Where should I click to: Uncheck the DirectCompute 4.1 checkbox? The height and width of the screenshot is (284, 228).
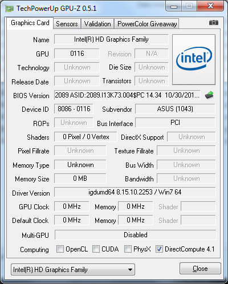(159, 249)
